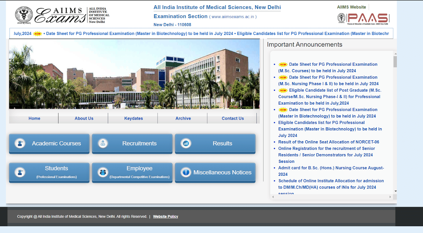Open Eligible Candidate list of Post Graduate announcement

click(330, 97)
